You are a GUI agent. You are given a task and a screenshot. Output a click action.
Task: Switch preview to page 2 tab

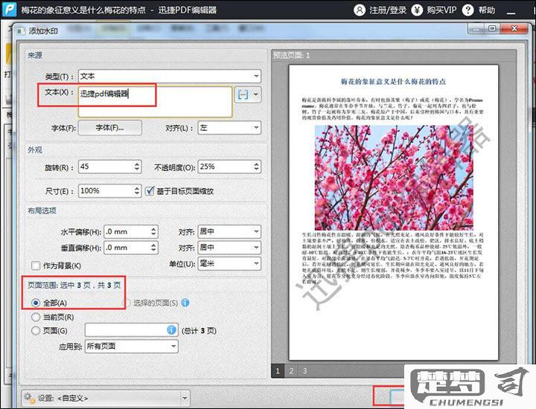(x=291, y=371)
